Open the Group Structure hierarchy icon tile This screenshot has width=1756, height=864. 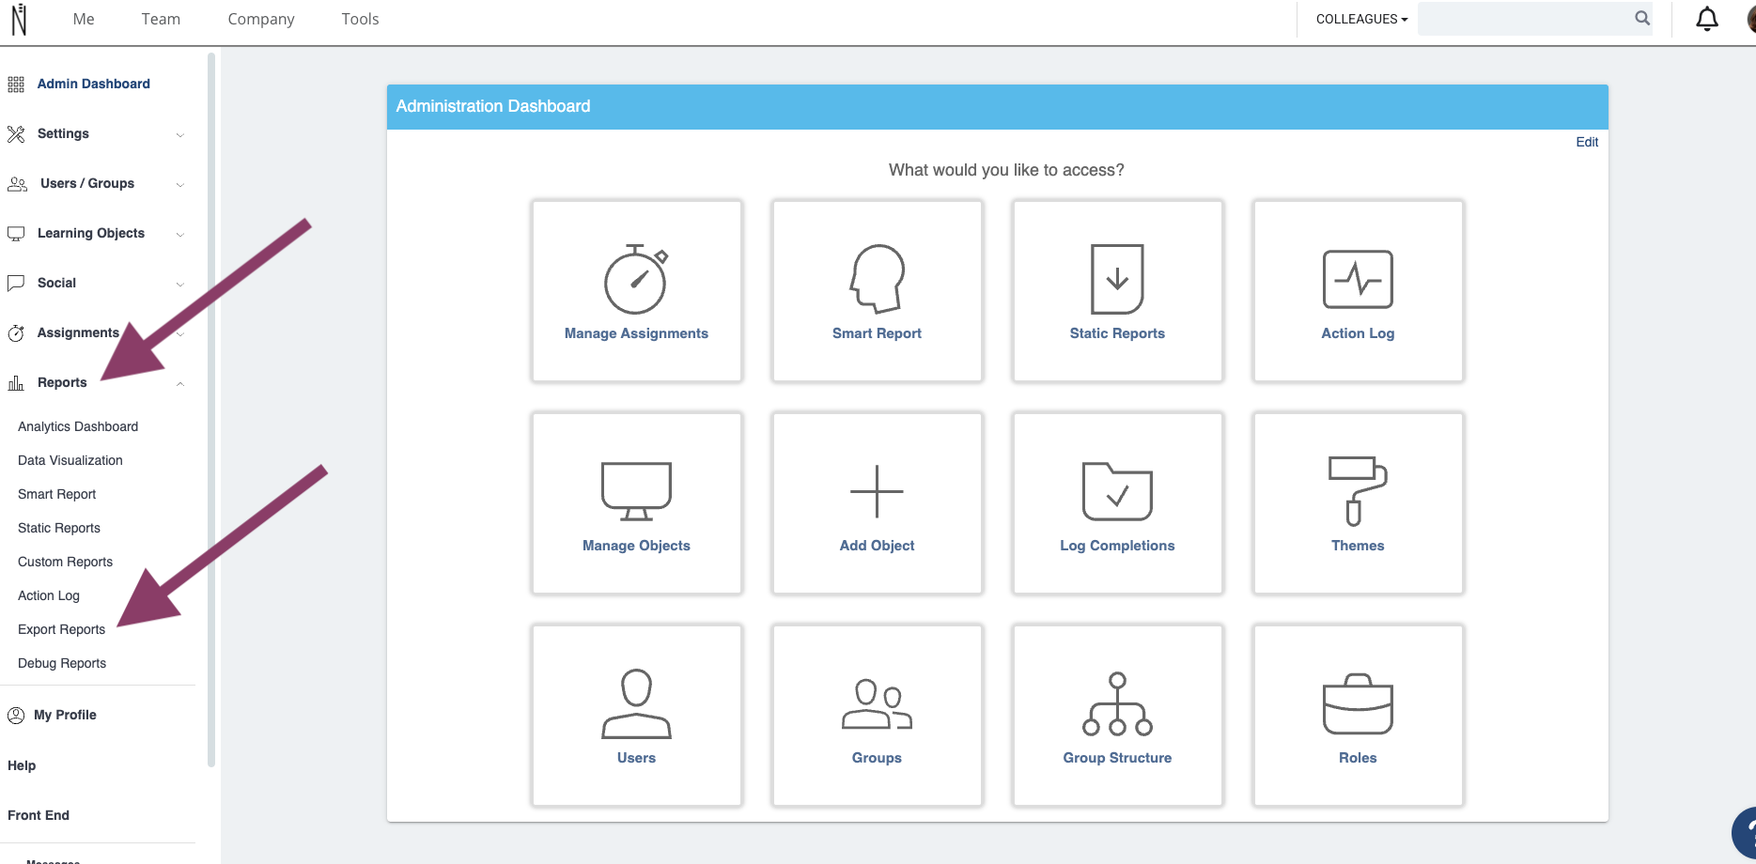pos(1117,716)
